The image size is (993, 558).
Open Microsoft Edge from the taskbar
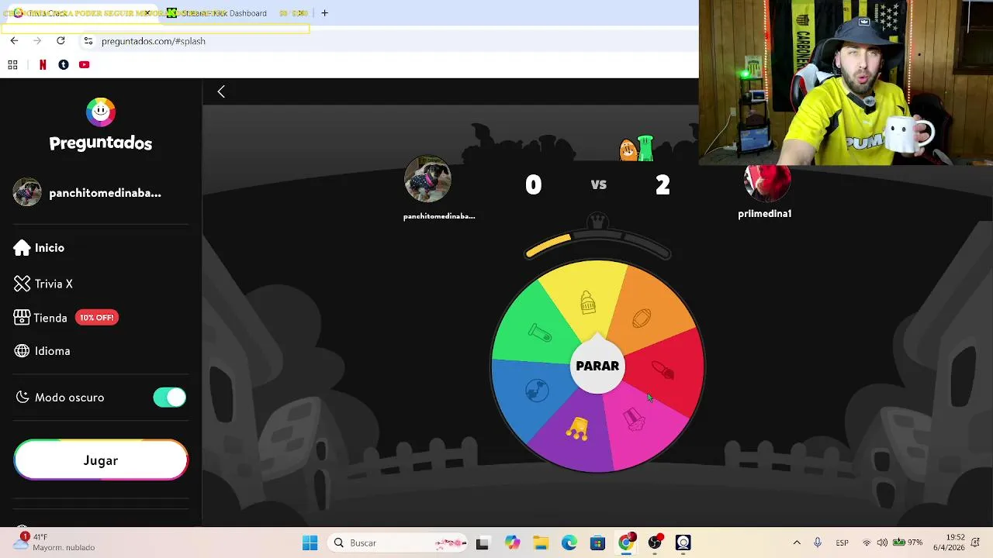[569, 543]
